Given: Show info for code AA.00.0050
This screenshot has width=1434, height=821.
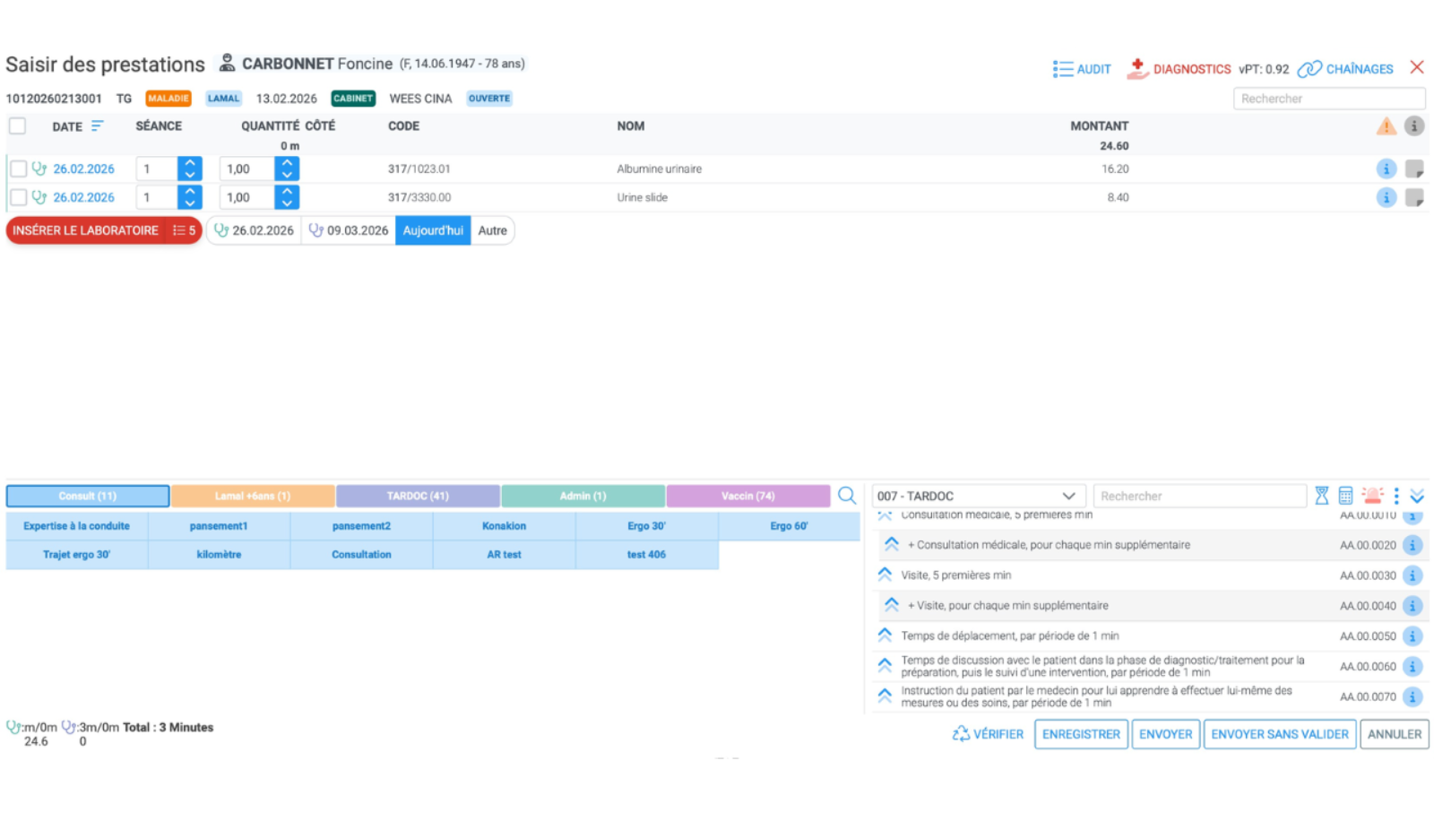Looking at the screenshot, I should 1412,636.
